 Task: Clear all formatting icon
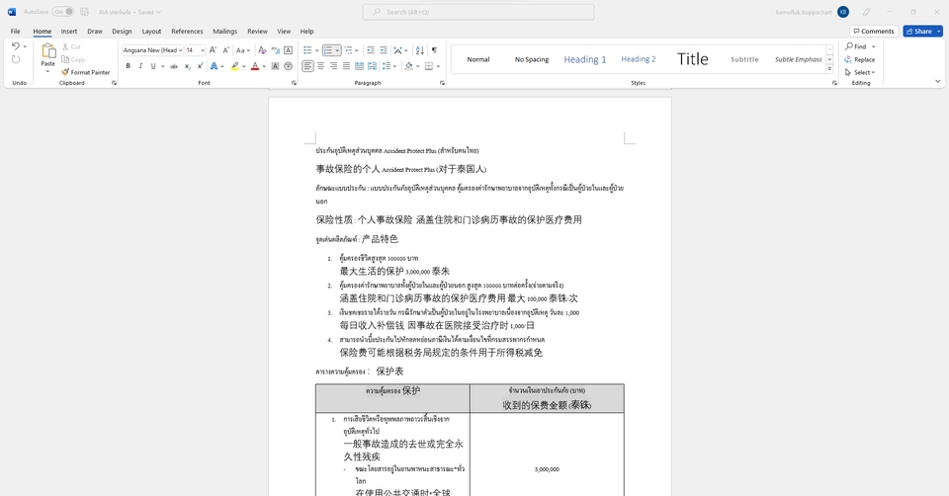click(261, 50)
